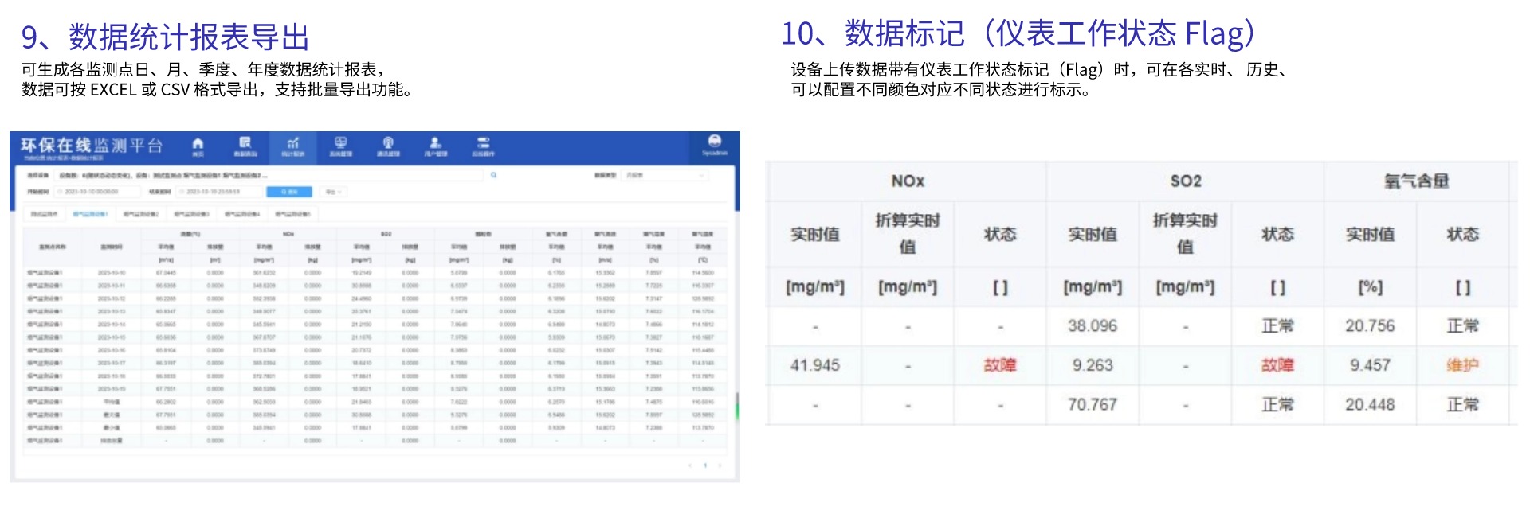Click the orange 维护 status in oxygen column

click(x=1462, y=365)
